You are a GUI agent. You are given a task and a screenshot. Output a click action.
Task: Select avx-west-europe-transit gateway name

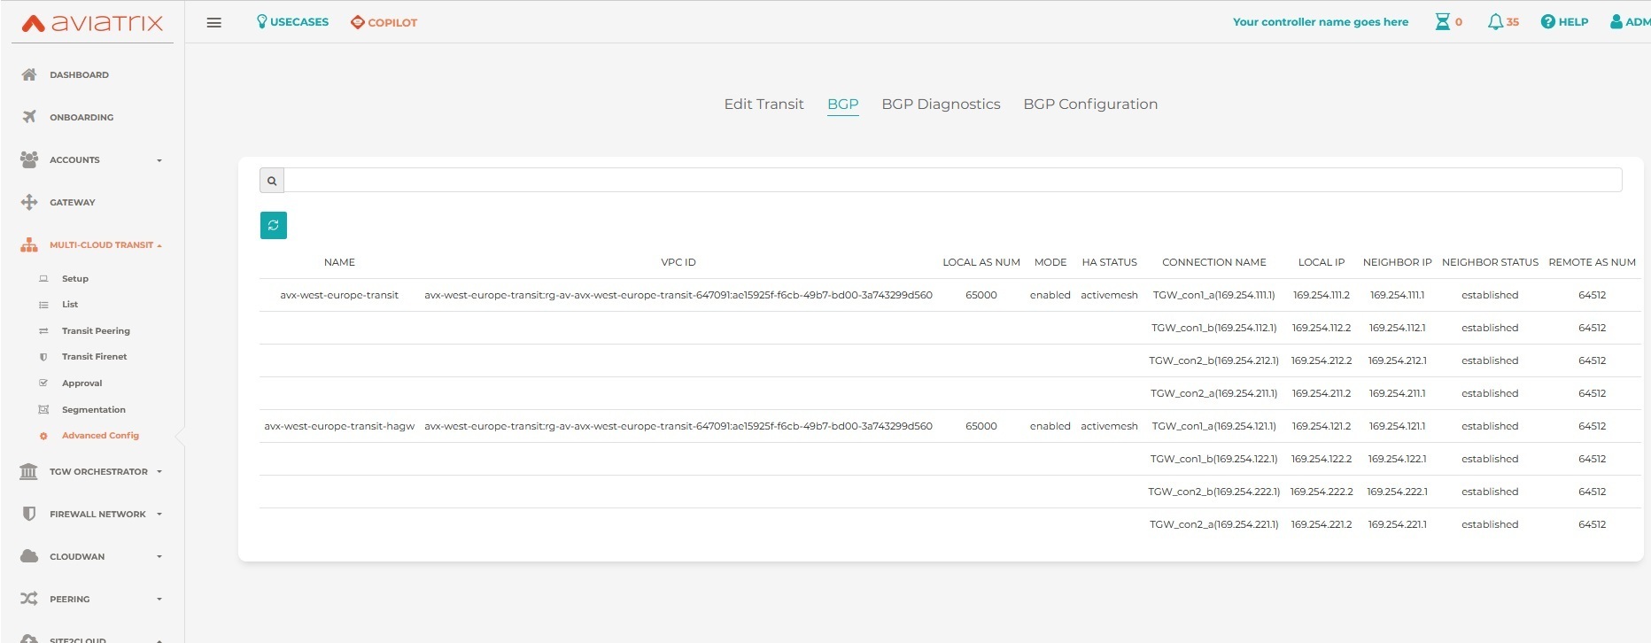click(339, 295)
